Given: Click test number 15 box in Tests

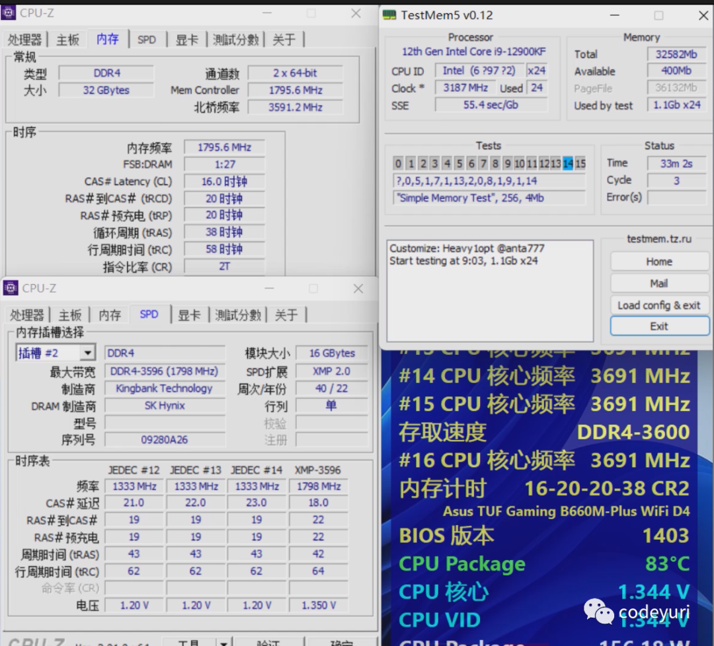Looking at the screenshot, I should [x=580, y=163].
